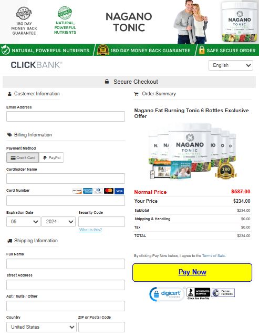Expand the Country dropdown United States

(x=42, y=327)
